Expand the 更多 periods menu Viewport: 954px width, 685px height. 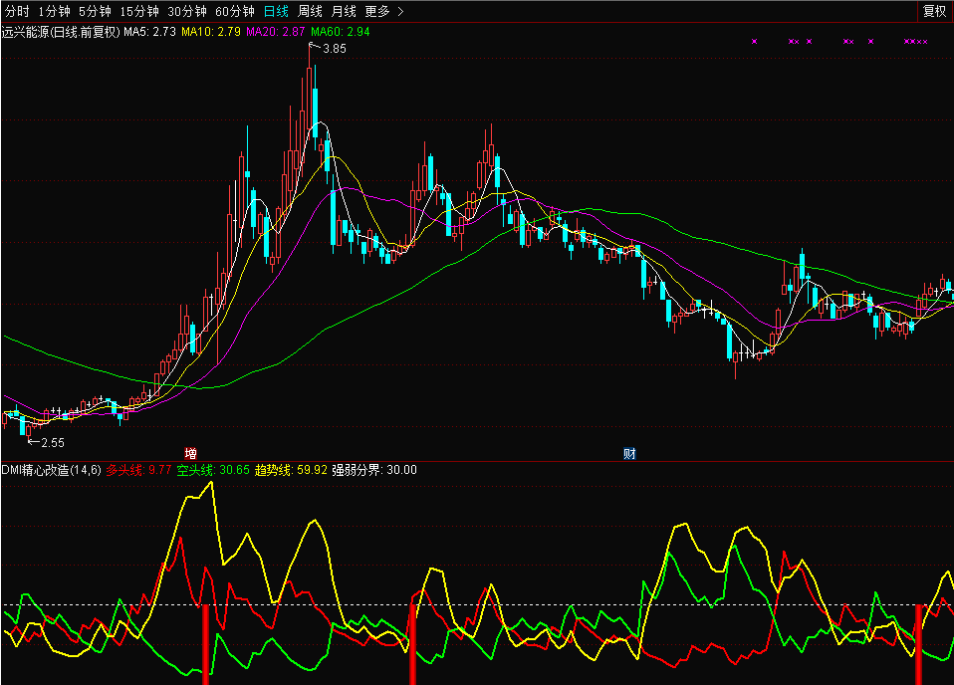click(384, 11)
